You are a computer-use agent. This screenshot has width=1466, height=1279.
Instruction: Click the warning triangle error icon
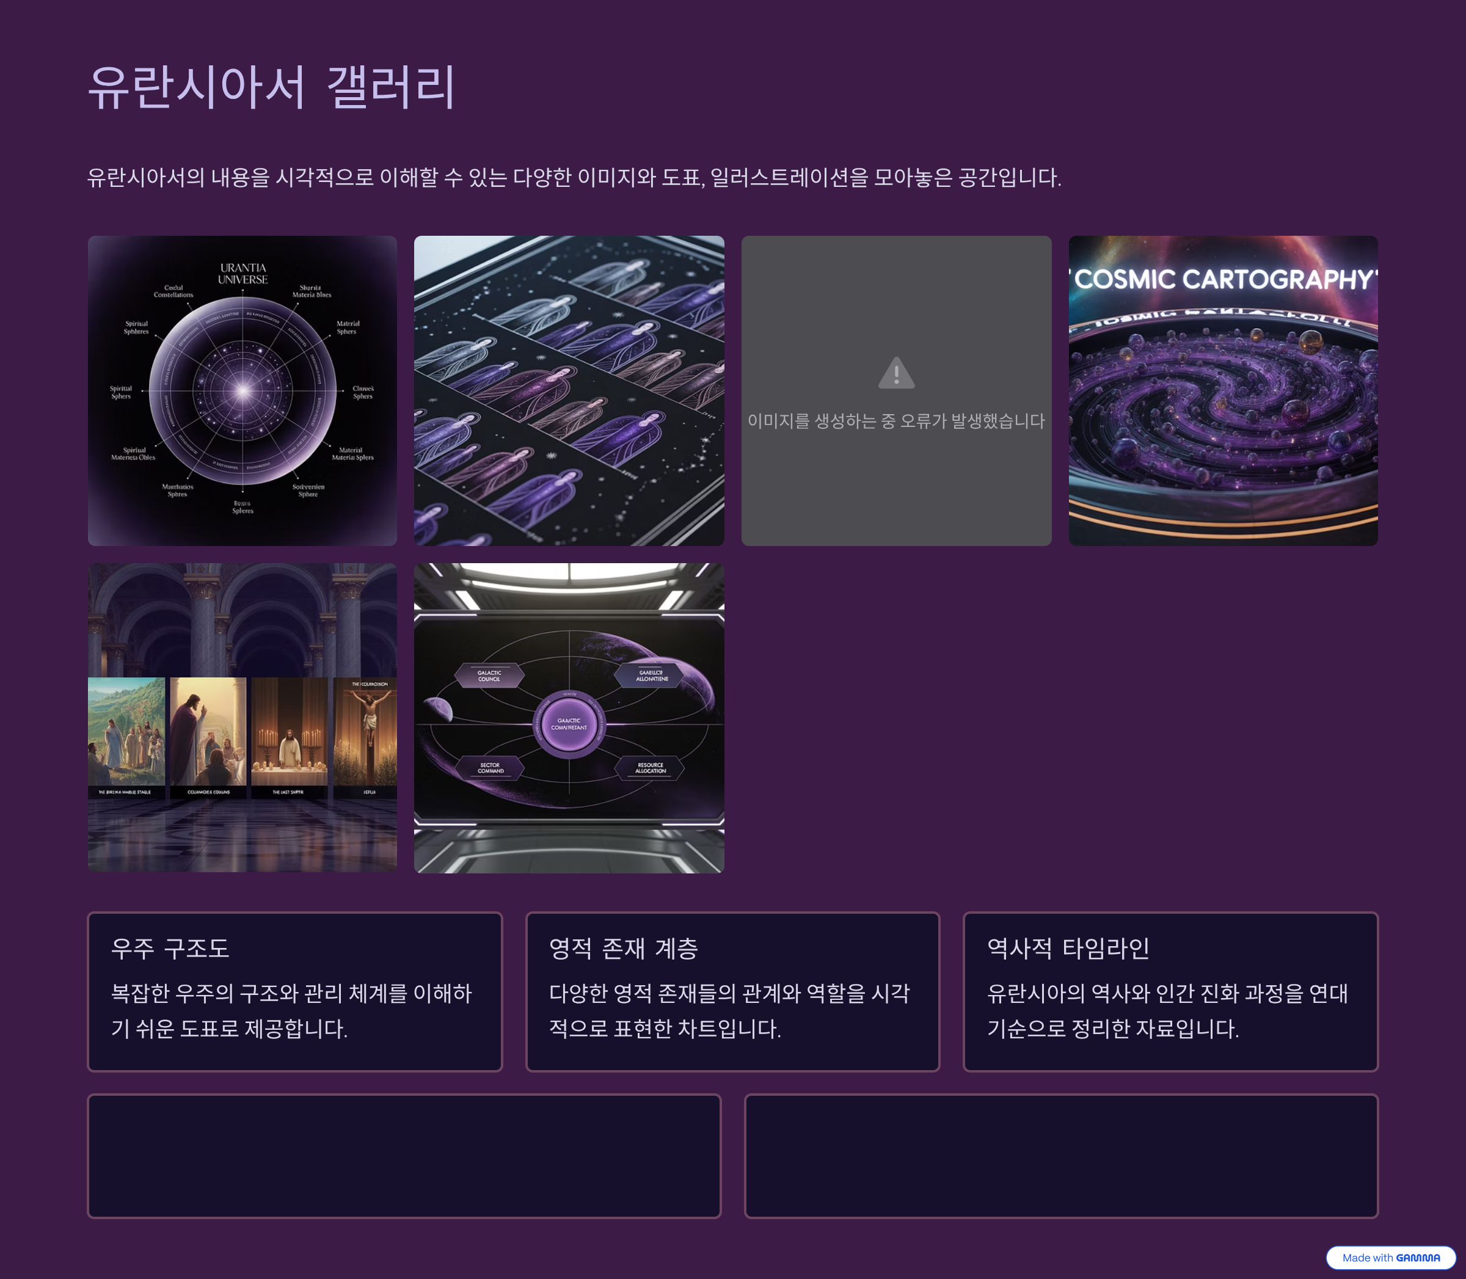[895, 373]
